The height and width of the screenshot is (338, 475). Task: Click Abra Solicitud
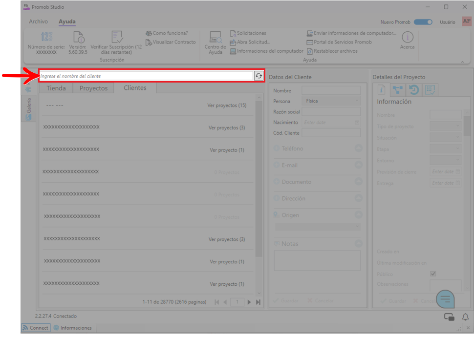pyautogui.click(x=250, y=42)
